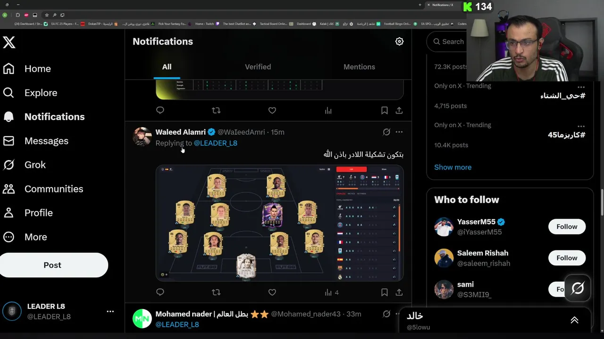
Task: Bookmark Waleed Alamri's post
Action: (x=385, y=292)
